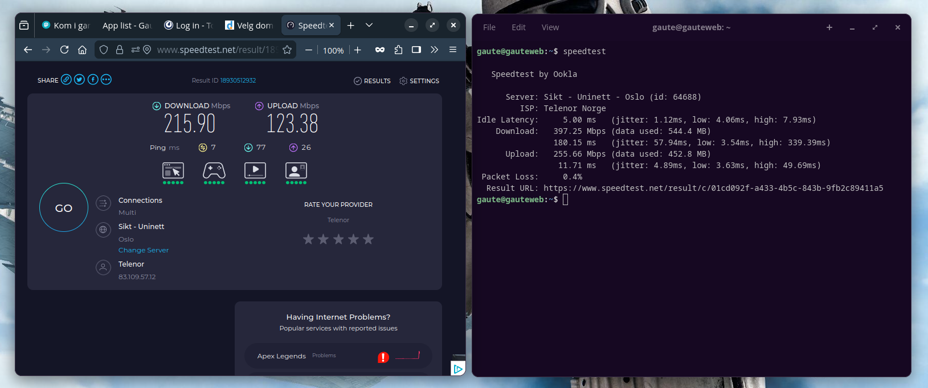The image size is (928, 388).
Task: Open Speedtest SETTINGS
Action: [419, 81]
